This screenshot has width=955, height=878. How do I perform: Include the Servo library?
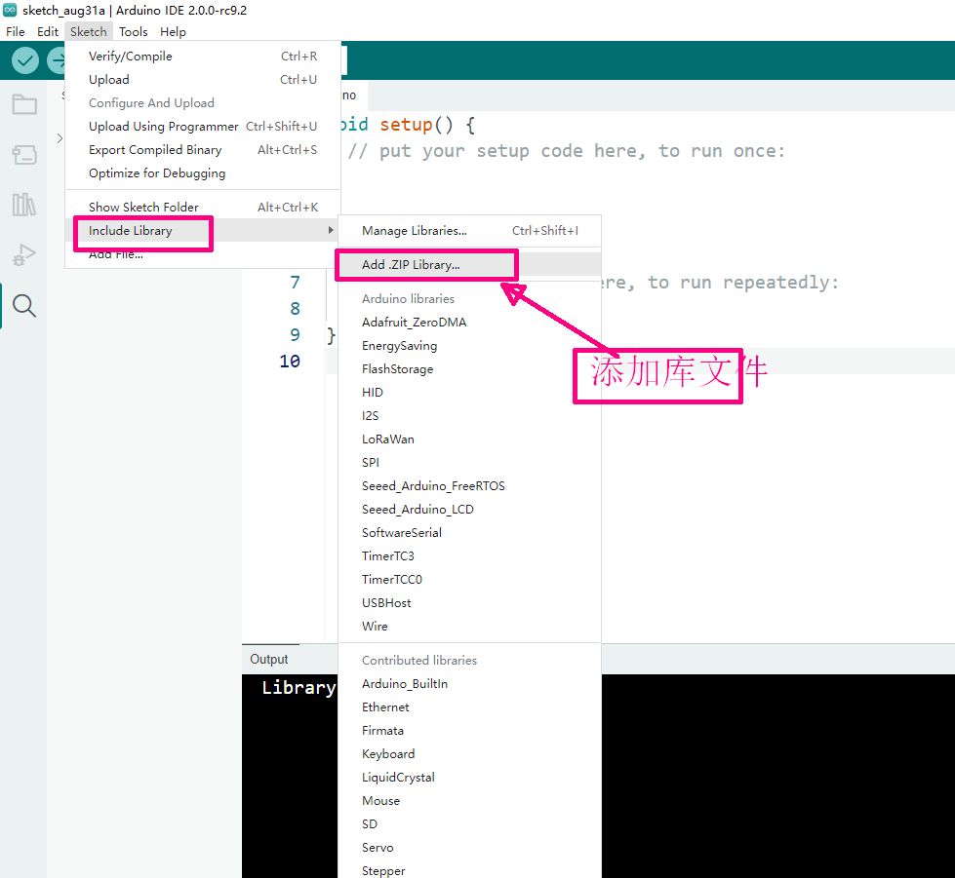[x=469, y=848]
